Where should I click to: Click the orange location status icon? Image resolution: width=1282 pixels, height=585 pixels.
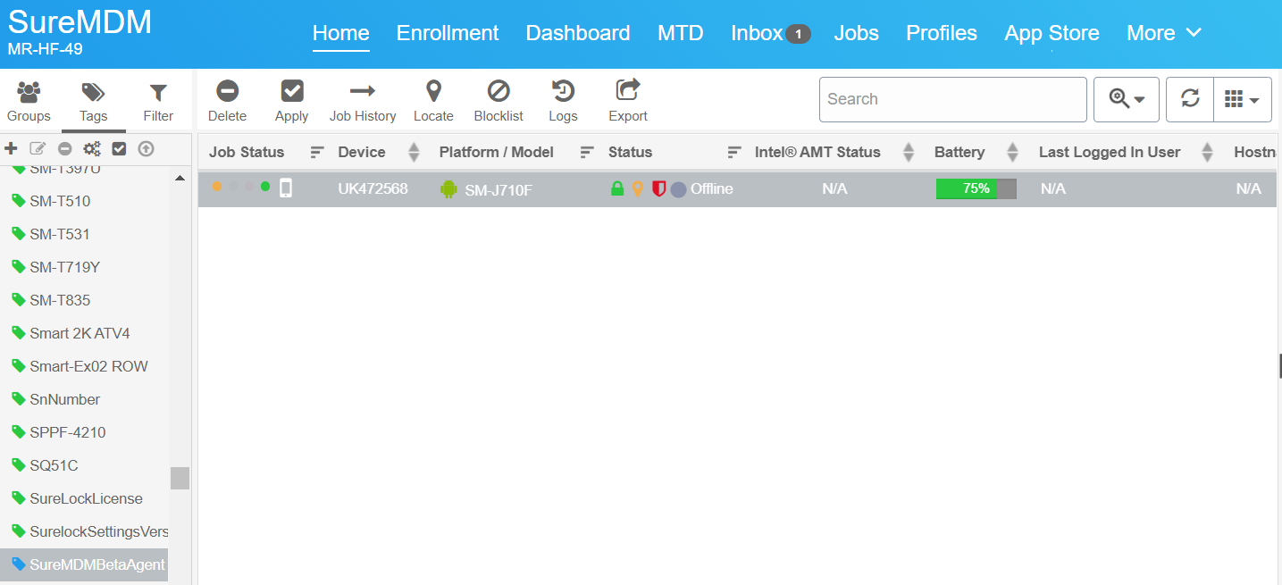(x=638, y=188)
